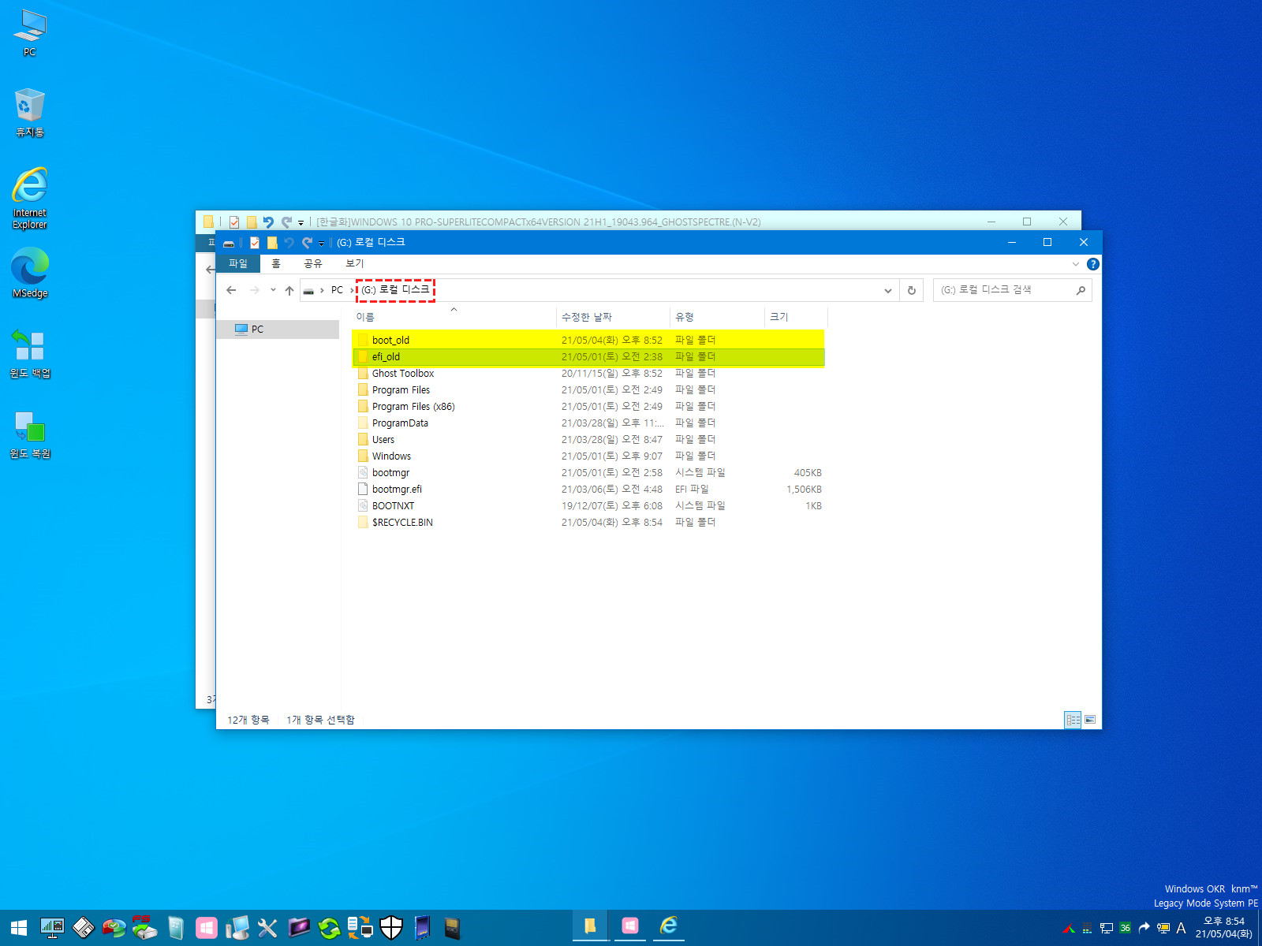Image resolution: width=1262 pixels, height=946 pixels.
Task: Open the black-and-white shield security icon
Action: coord(391,928)
